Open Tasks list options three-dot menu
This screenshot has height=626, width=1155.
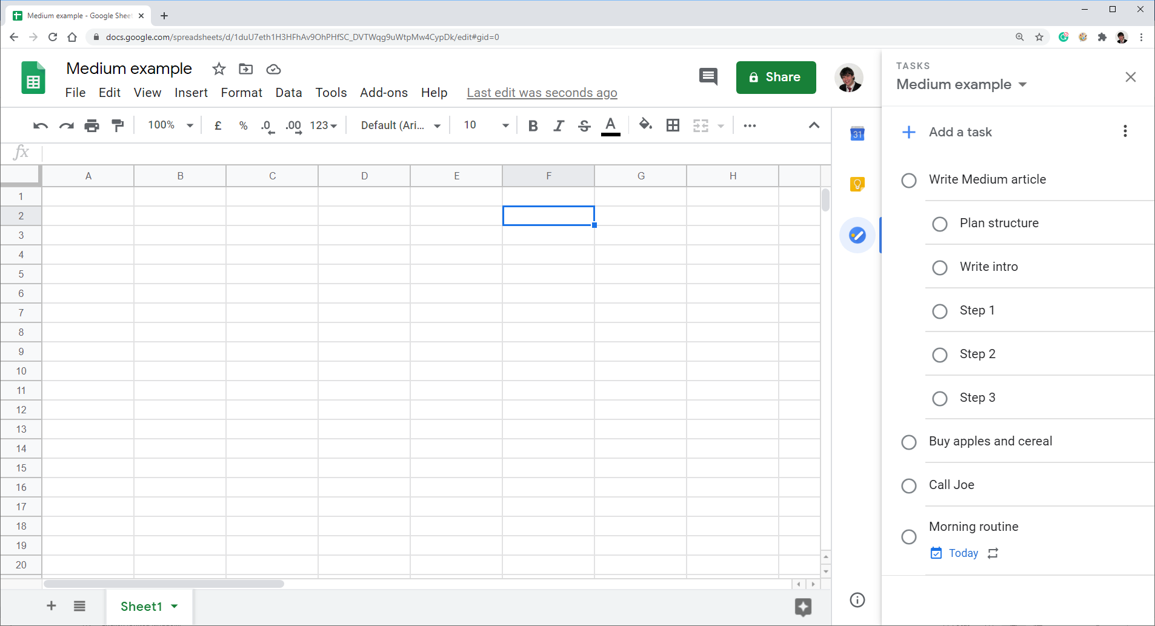click(x=1125, y=132)
